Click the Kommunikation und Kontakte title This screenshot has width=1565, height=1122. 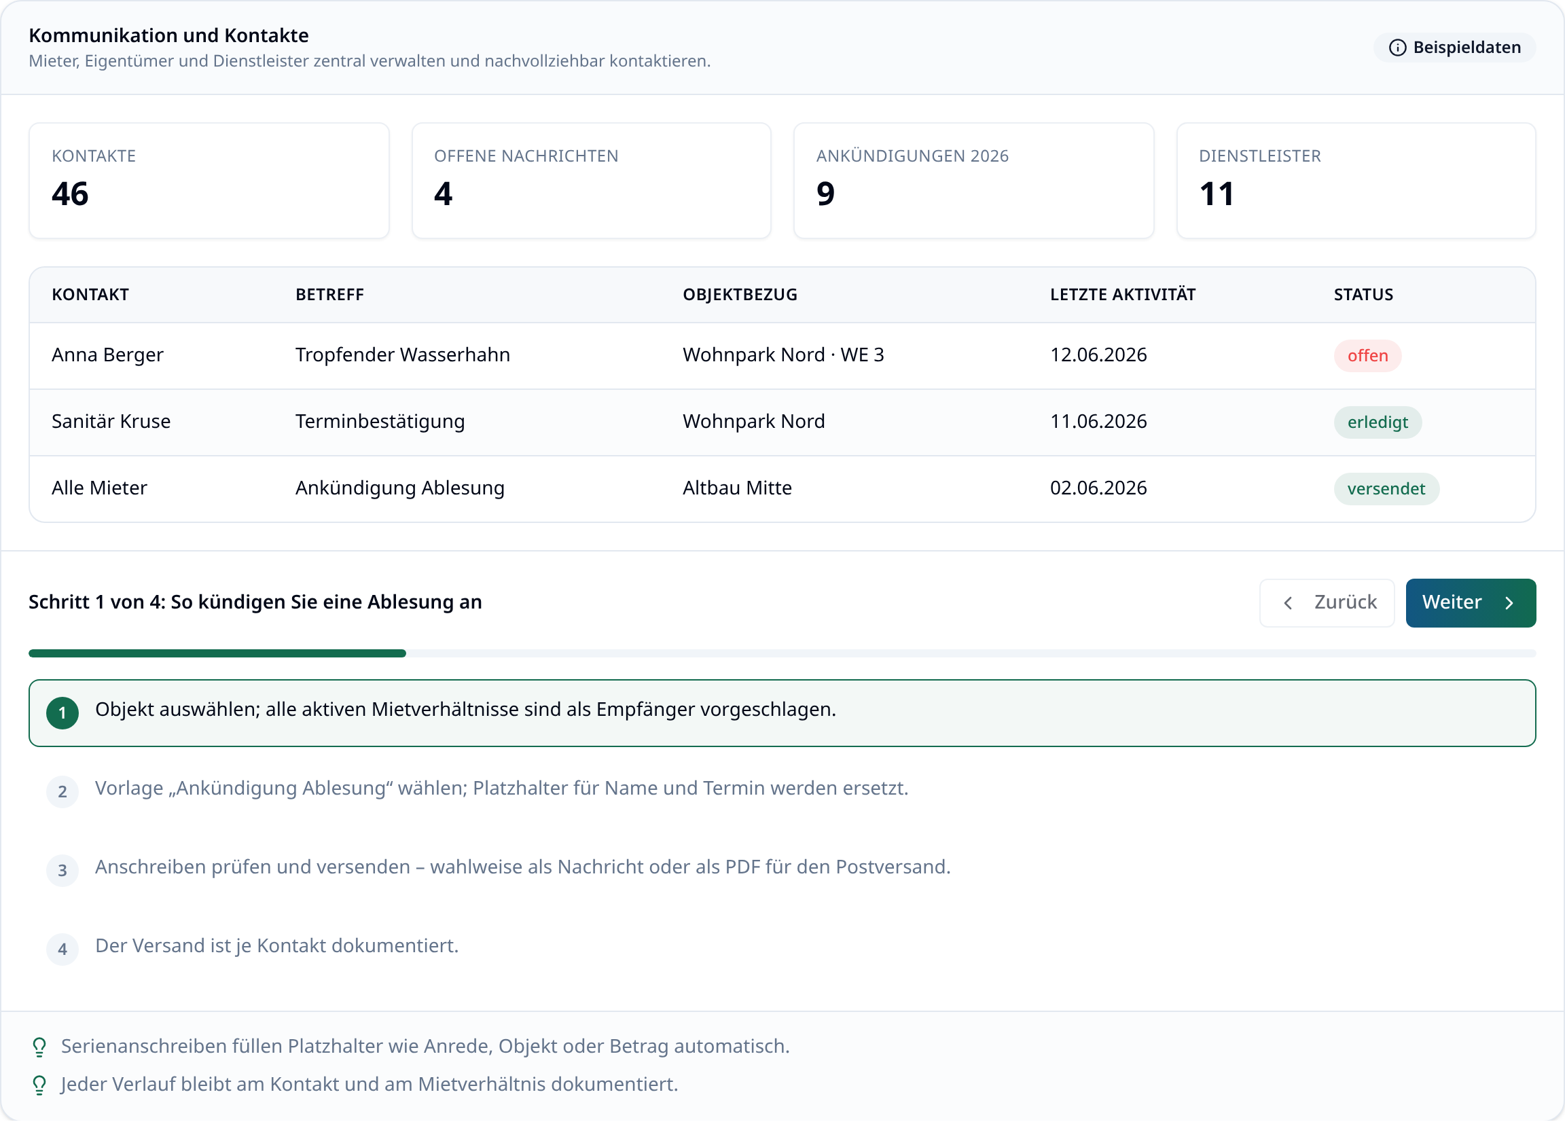click(169, 35)
